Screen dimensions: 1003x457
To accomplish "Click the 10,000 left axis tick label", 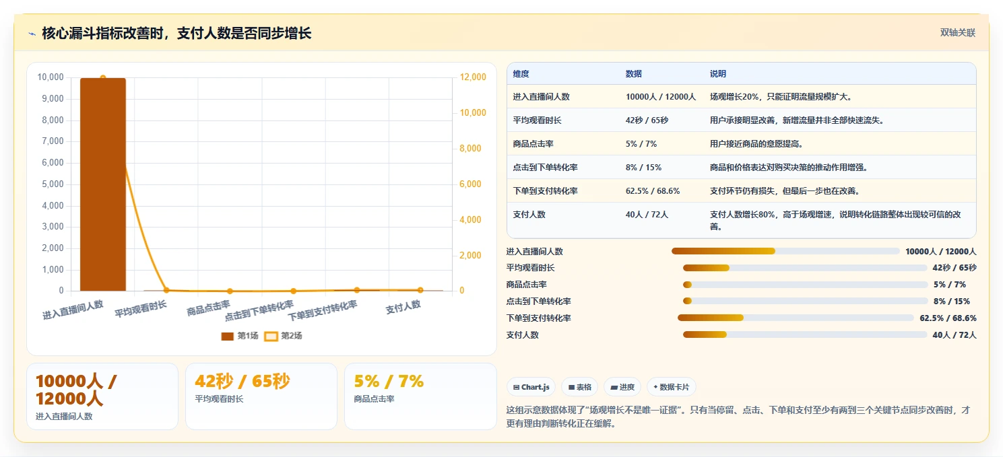I will [51, 77].
